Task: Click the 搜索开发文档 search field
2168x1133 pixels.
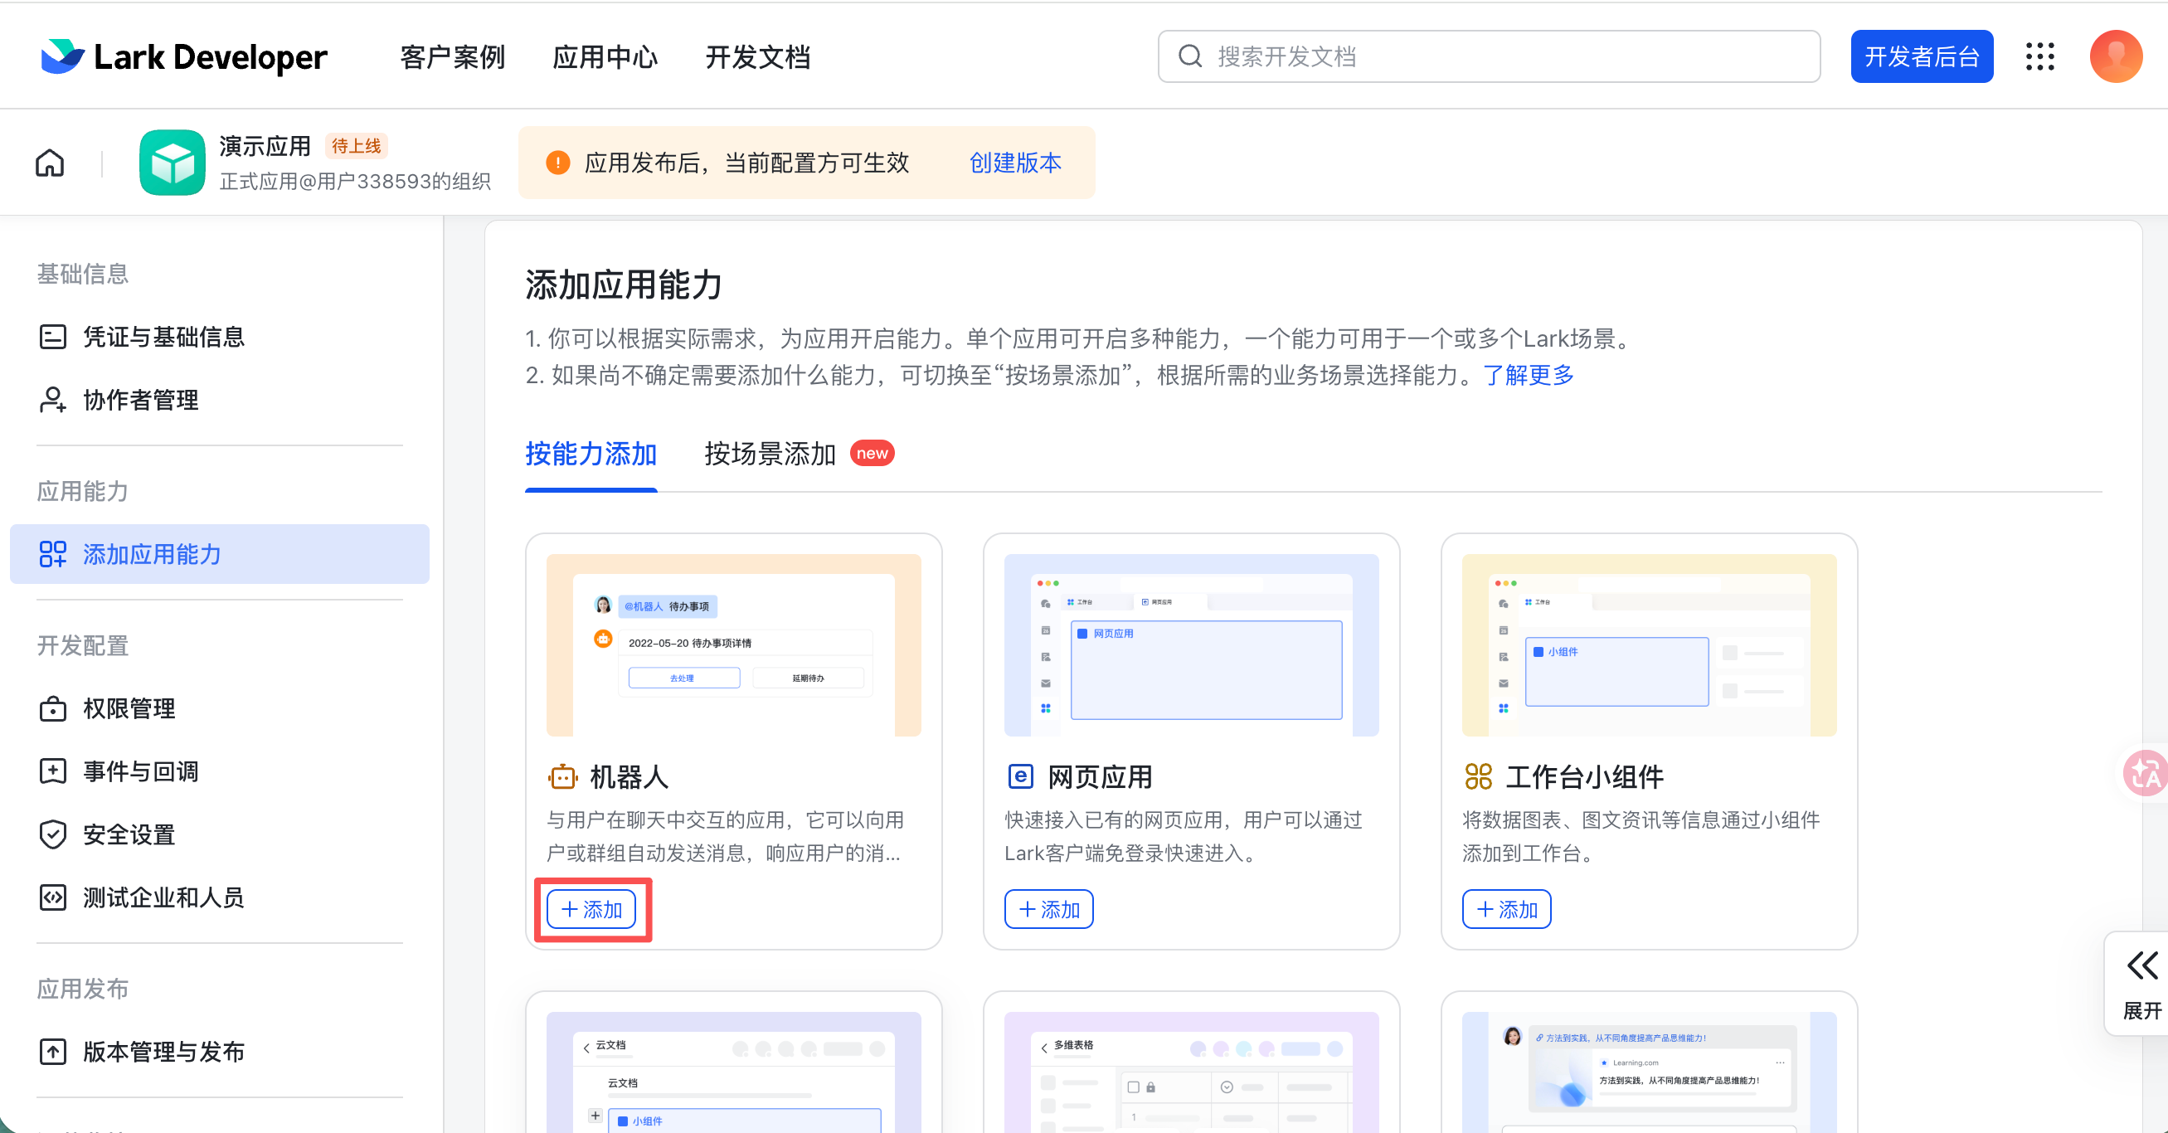Action: [x=1488, y=56]
